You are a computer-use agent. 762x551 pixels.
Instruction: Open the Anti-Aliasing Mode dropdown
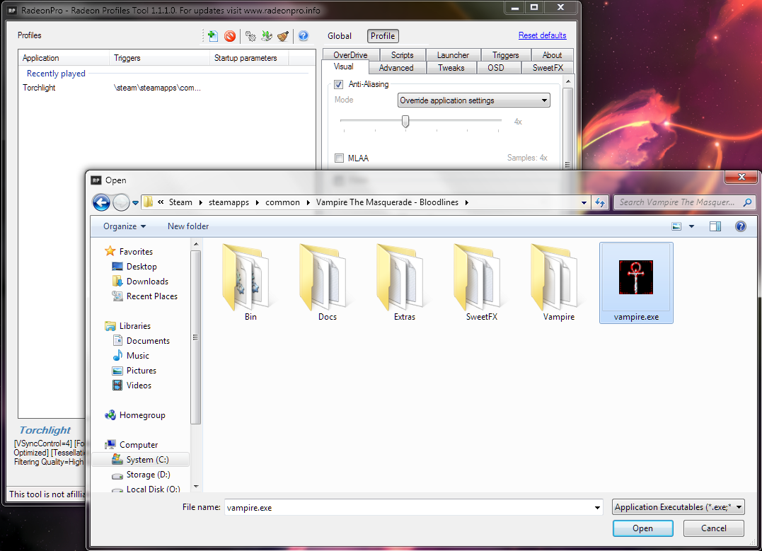coord(473,100)
